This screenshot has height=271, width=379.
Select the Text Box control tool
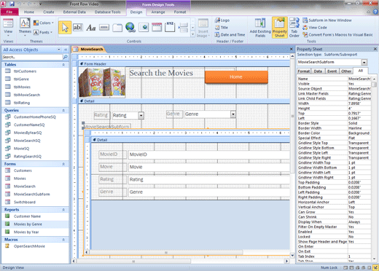pyautogui.click(x=78, y=28)
